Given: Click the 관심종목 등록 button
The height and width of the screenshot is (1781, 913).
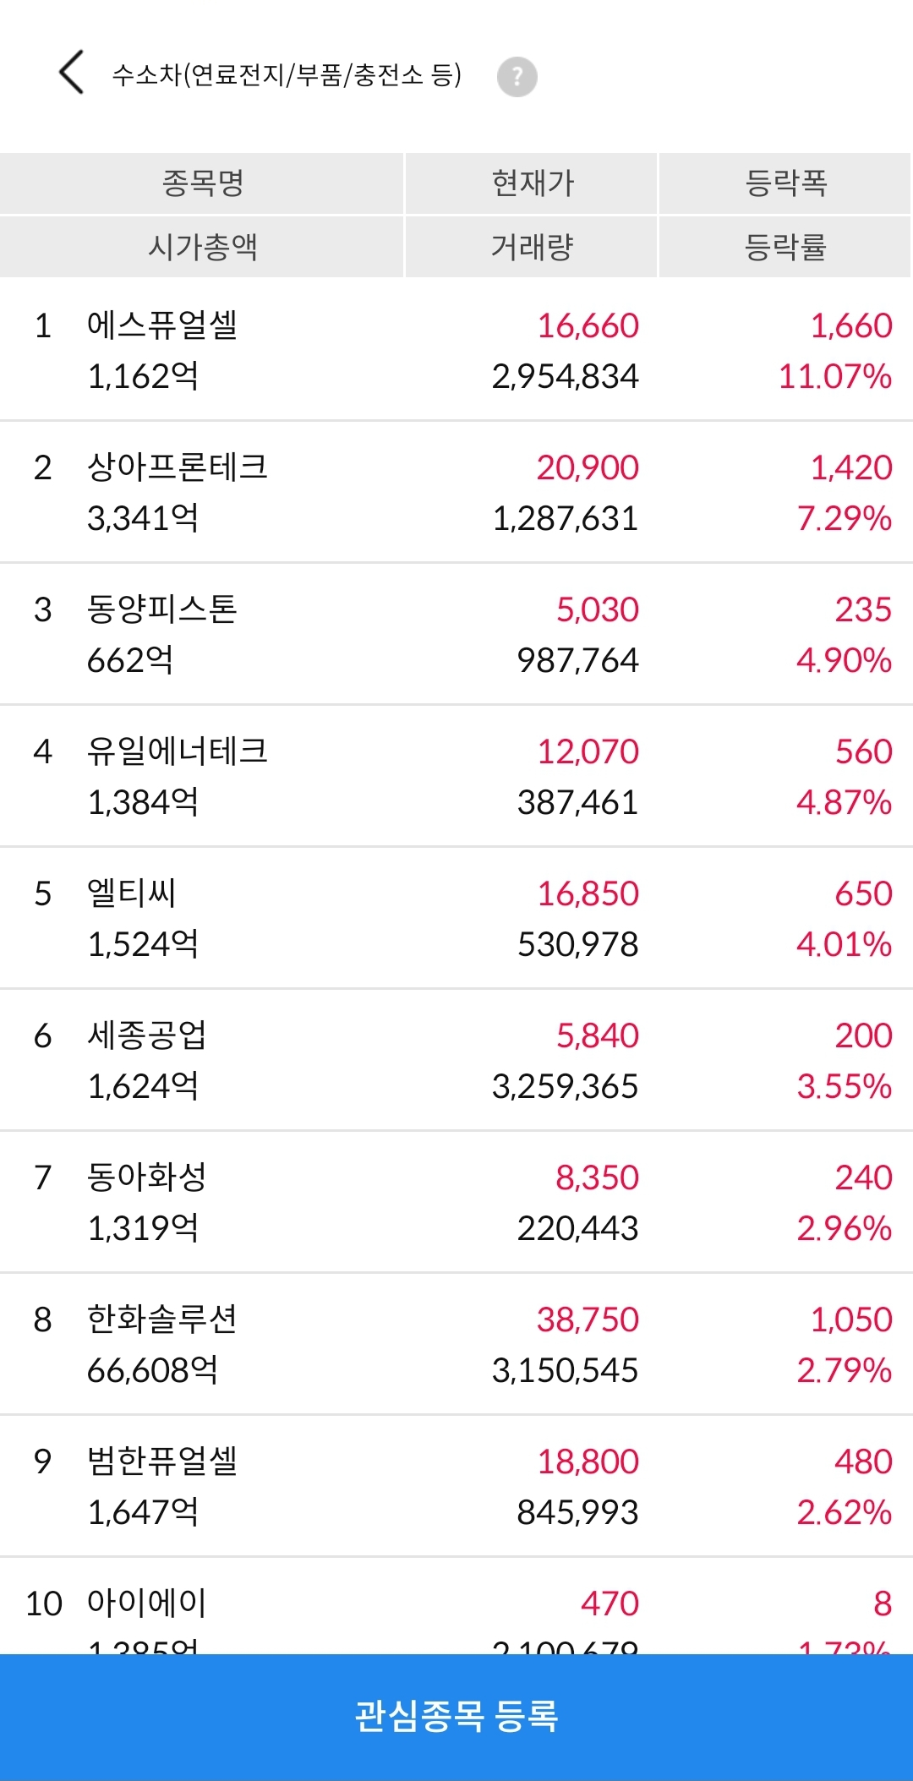Looking at the screenshot, I should point(456,1717).
